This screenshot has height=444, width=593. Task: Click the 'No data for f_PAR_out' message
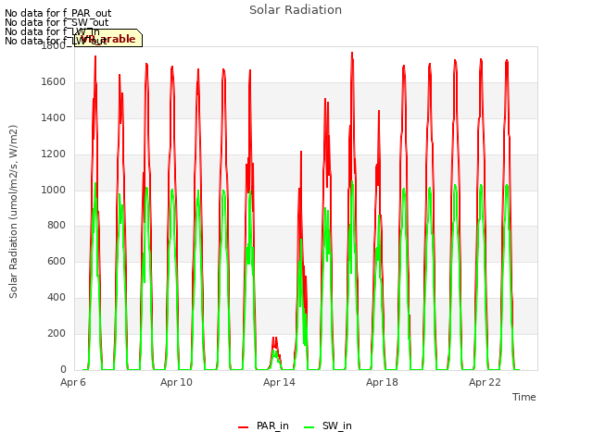tap(57, 13)
